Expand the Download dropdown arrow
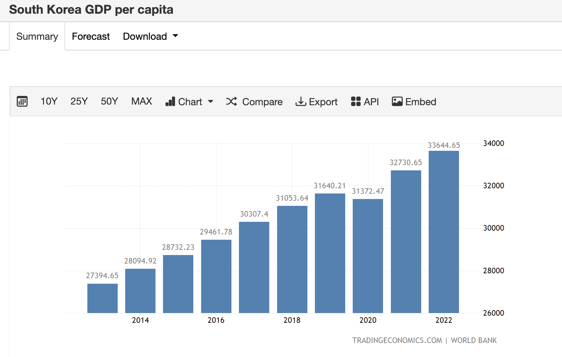The width and height of the screenshot is (562, 357). 175,36
